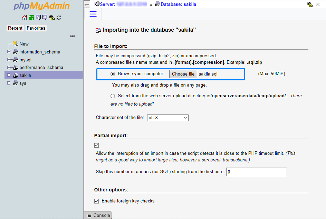Open the phpMyAdmin home page icon
The image size is (326, 219).
coord(24,17)
